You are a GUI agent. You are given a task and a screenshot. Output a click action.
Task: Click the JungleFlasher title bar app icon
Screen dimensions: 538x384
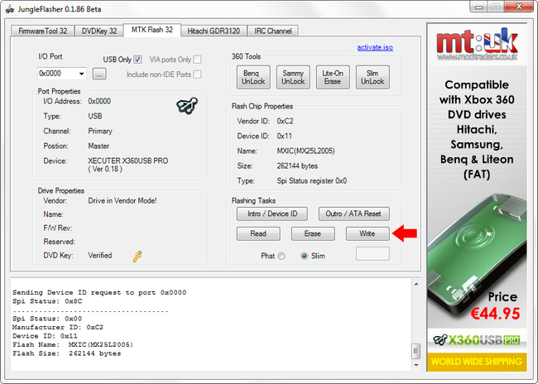[x=10, y=9]
